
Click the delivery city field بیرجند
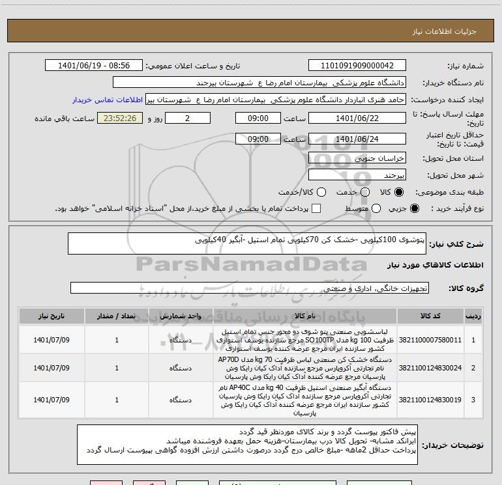tap(357, 175)
